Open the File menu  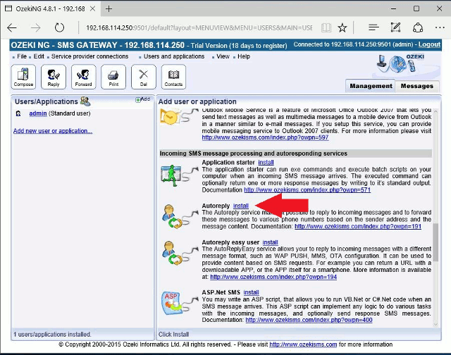pyautogui.click(x=22, y=56)
